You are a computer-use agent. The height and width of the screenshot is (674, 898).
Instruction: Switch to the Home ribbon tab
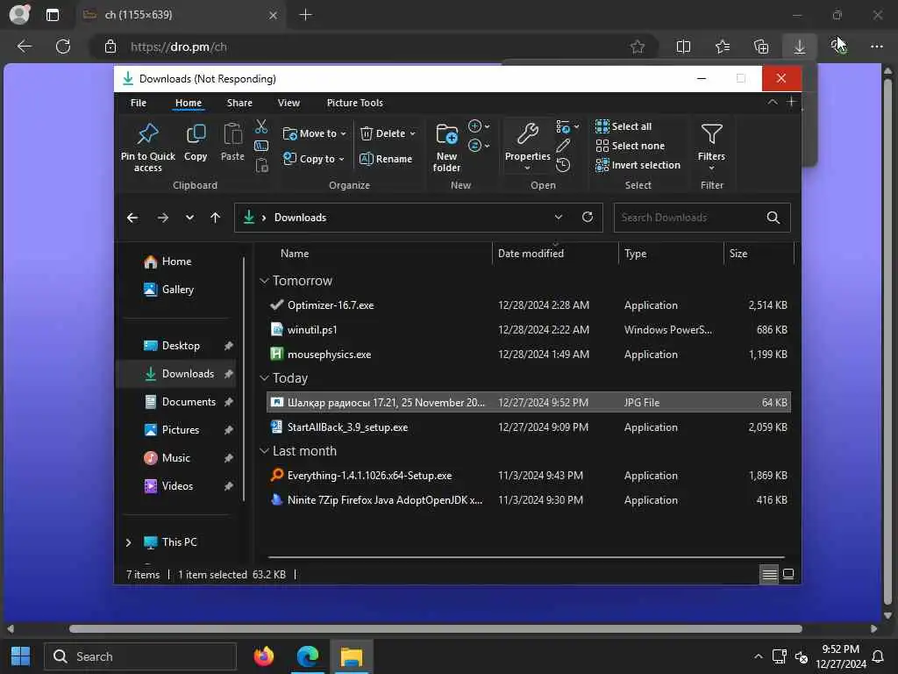click(x=189, y=103)
